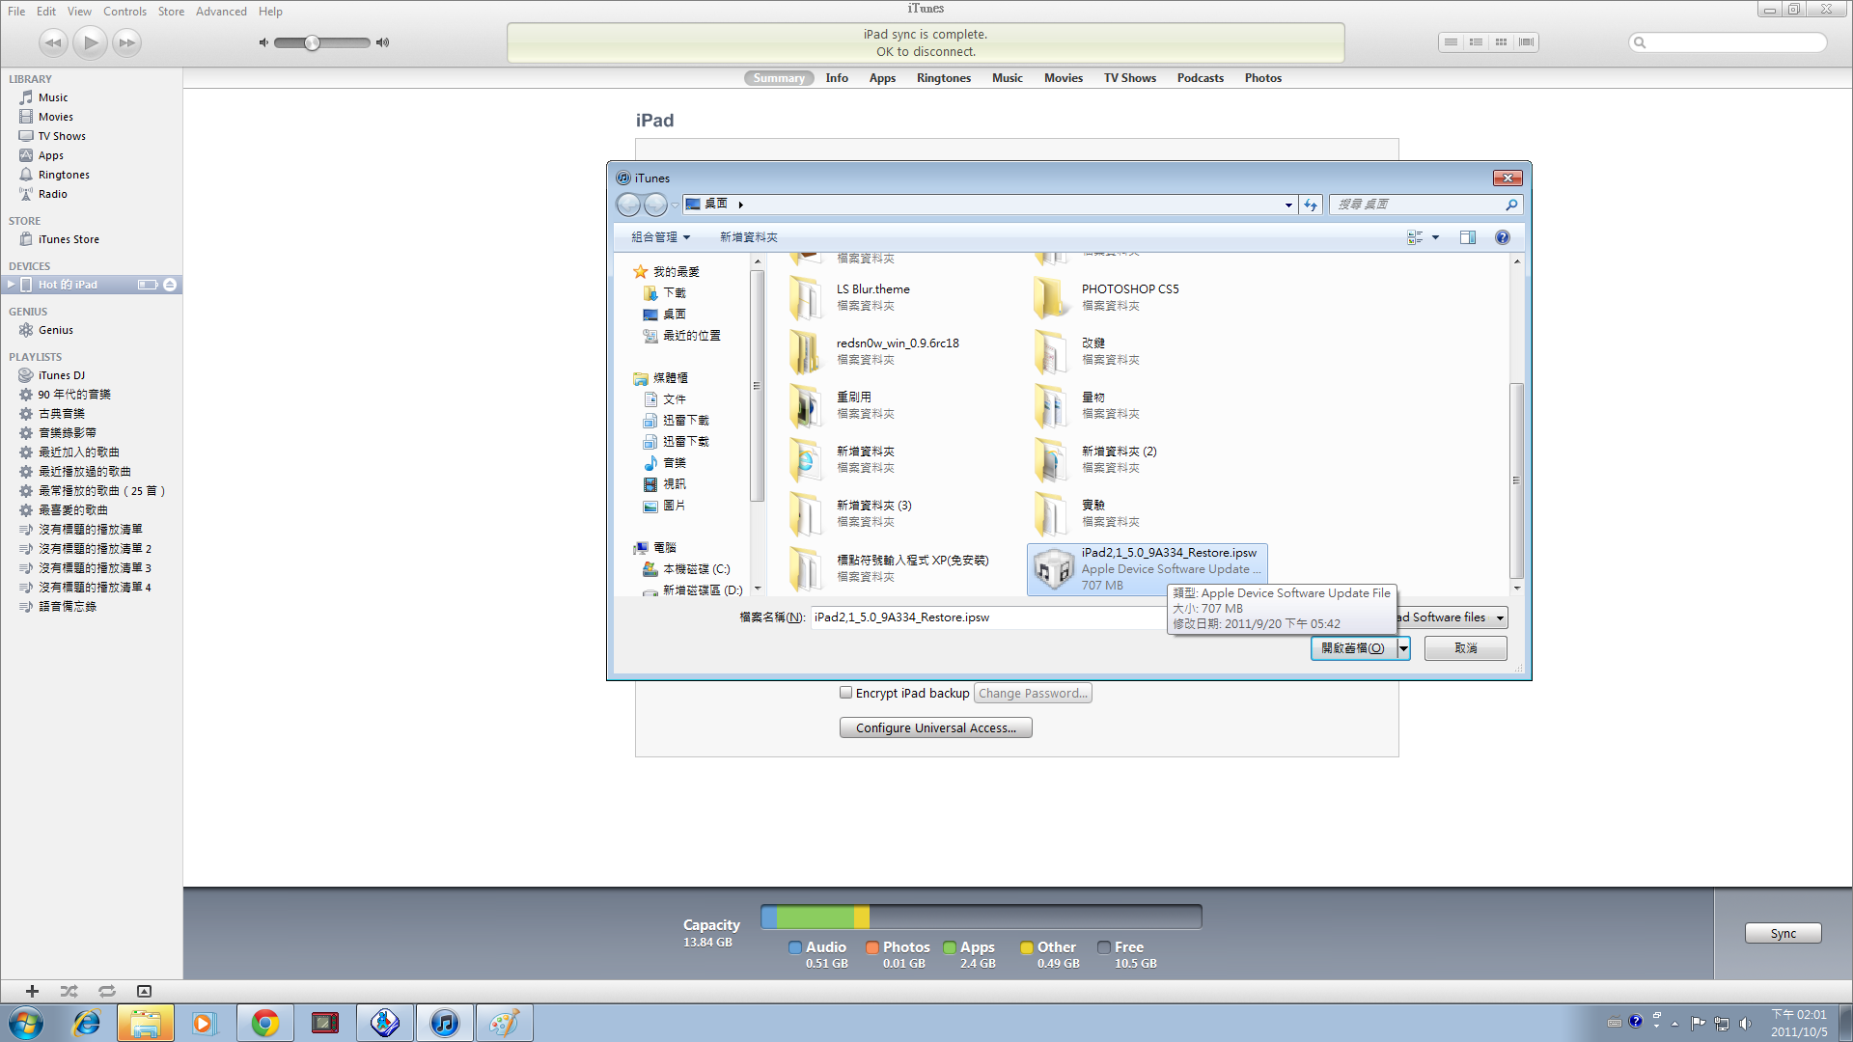Switch to the Apps tab
The height and width of the screenshot is (1042, 1853).
click(882, 78)
